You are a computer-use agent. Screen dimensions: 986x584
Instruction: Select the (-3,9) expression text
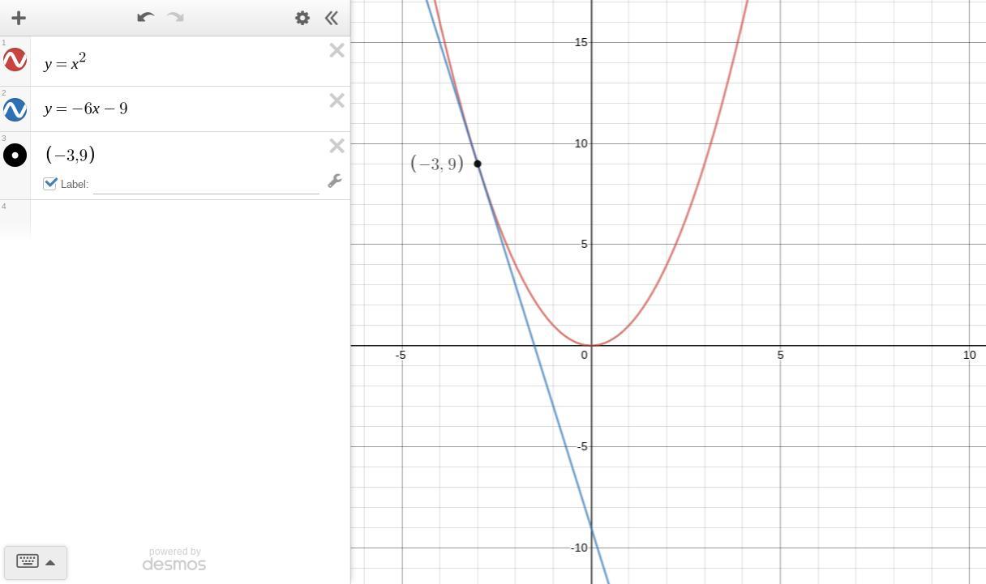[71, 155]
